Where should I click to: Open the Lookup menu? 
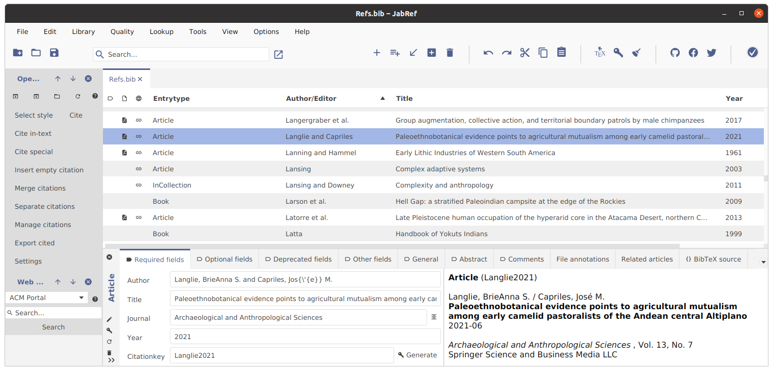161,31
